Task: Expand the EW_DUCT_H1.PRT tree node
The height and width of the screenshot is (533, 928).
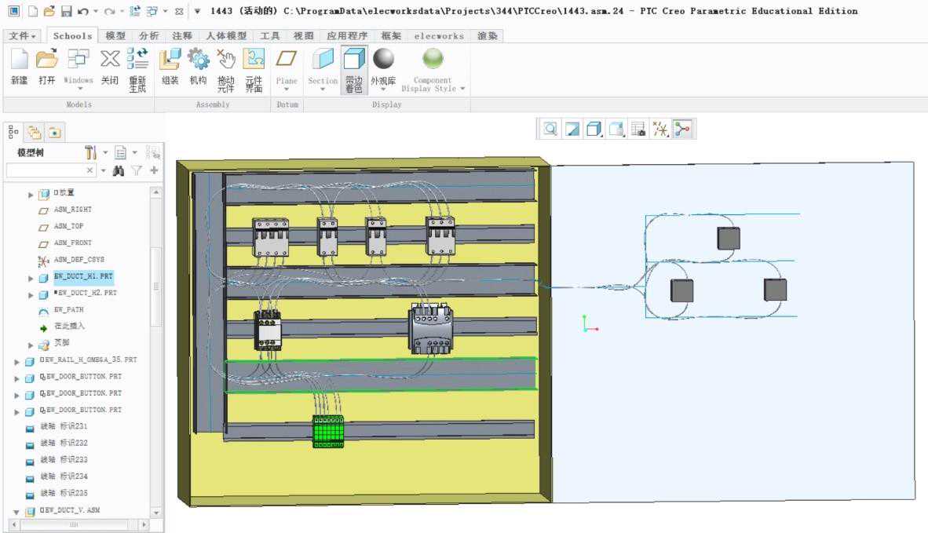Action: point(31,278)
